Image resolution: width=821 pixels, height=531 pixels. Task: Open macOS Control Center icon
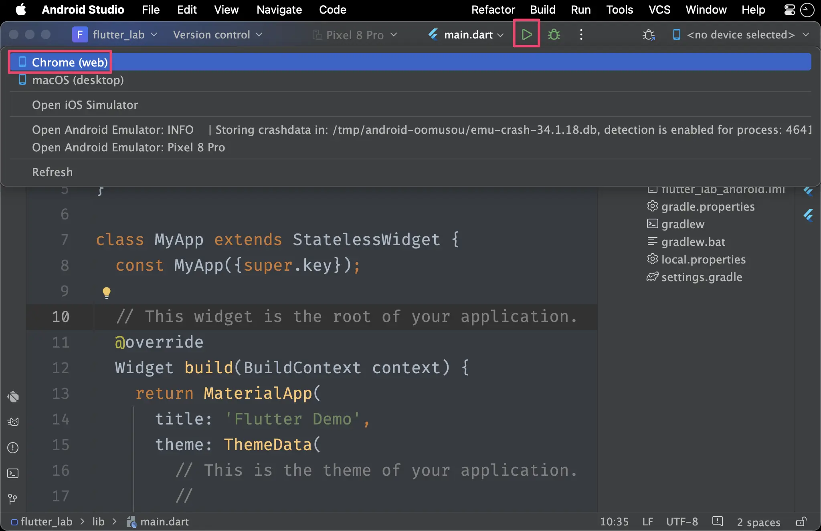tap(789, 9)
